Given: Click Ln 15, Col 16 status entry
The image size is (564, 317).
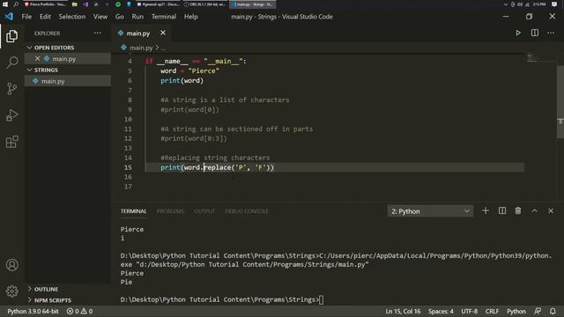Looking at the screenshot, I should tap(403, 311).
